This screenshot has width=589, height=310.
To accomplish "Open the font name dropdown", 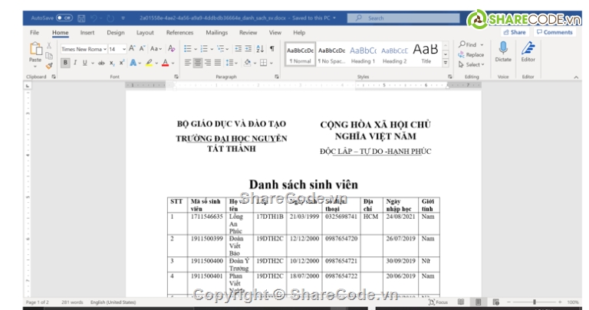I will pyautogui.click(x=105, y=49).
